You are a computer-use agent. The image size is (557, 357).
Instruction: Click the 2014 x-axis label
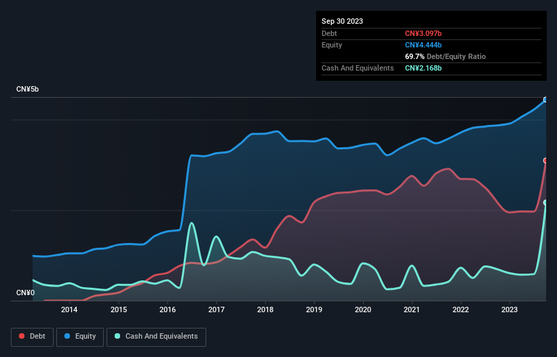tap(69, 309)
